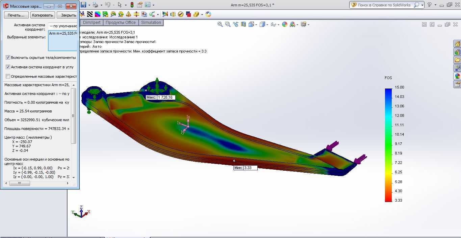This screenshot has width=461, height=238.
Task: Open the Print icon dropdown arrow
Action: pos(101,5)
